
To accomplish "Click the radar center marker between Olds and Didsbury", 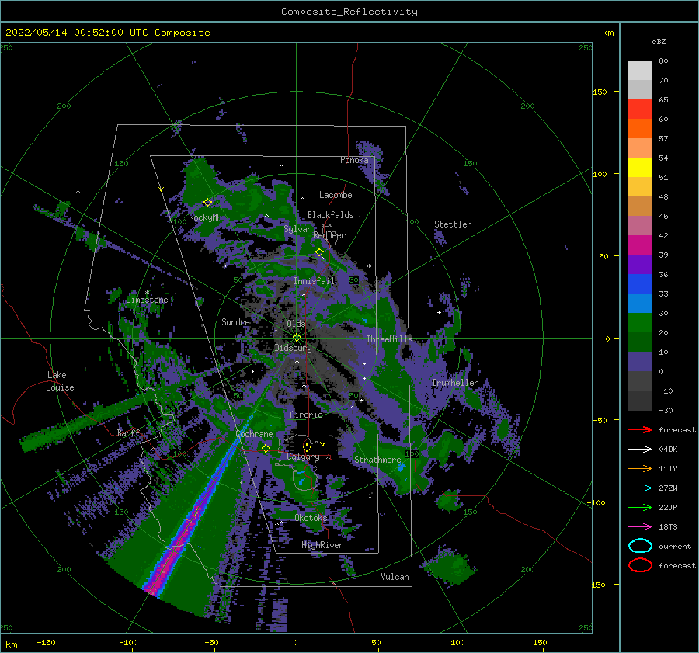I will point(297,338).
